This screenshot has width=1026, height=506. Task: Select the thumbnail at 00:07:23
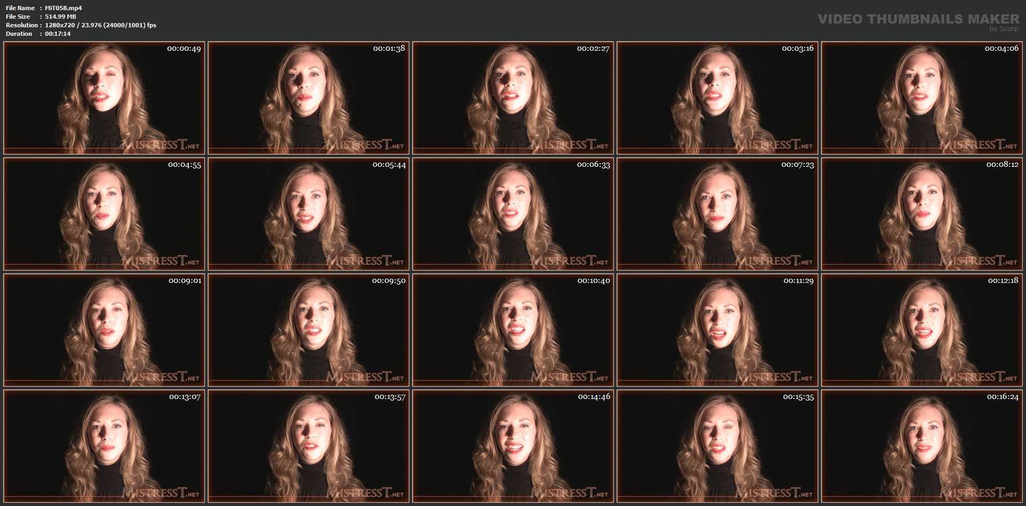(718, 214)
